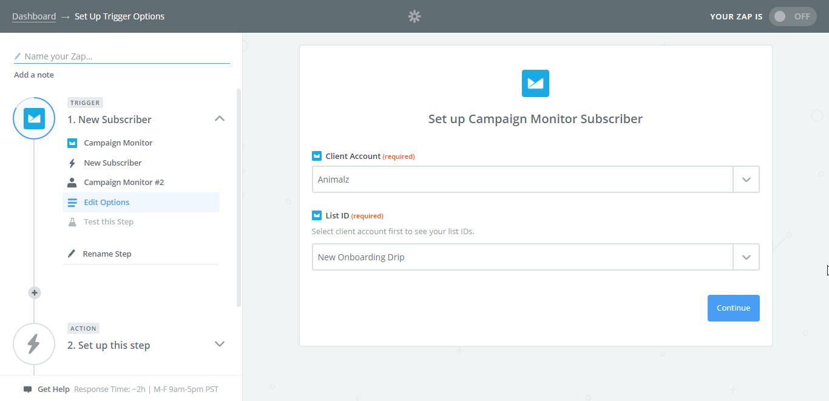Screen dimensions: 829x401
Task: Select 2. Set up this step title
Action: (x=109, y=345)
